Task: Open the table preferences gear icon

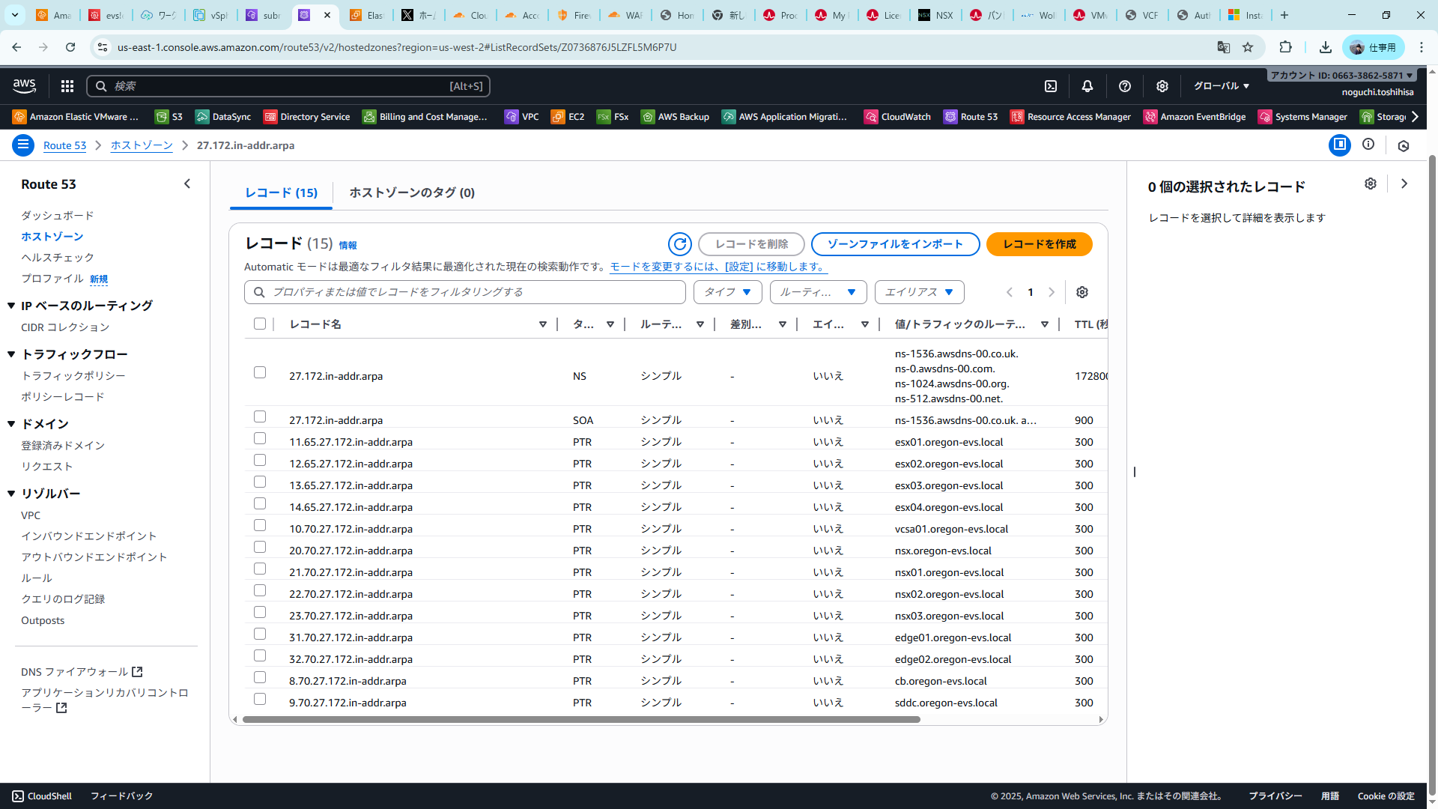Action: [1082, 292]
